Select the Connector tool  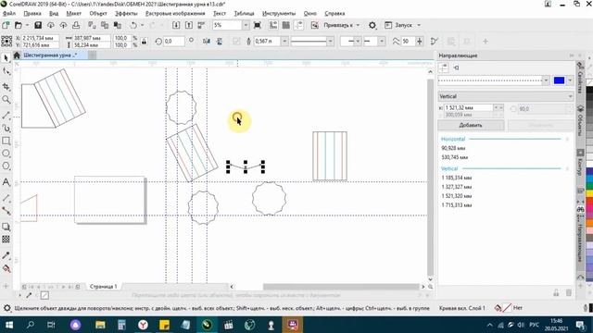(x=6, y=211)
